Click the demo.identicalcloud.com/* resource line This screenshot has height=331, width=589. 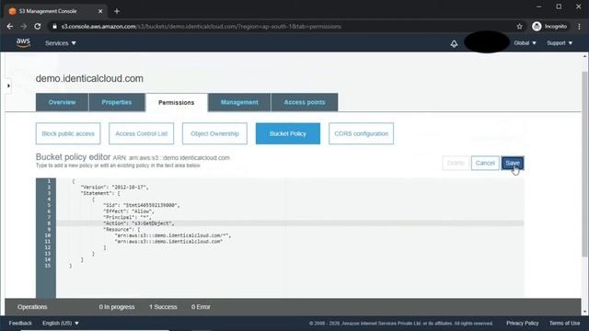click(x=173, y=235)
